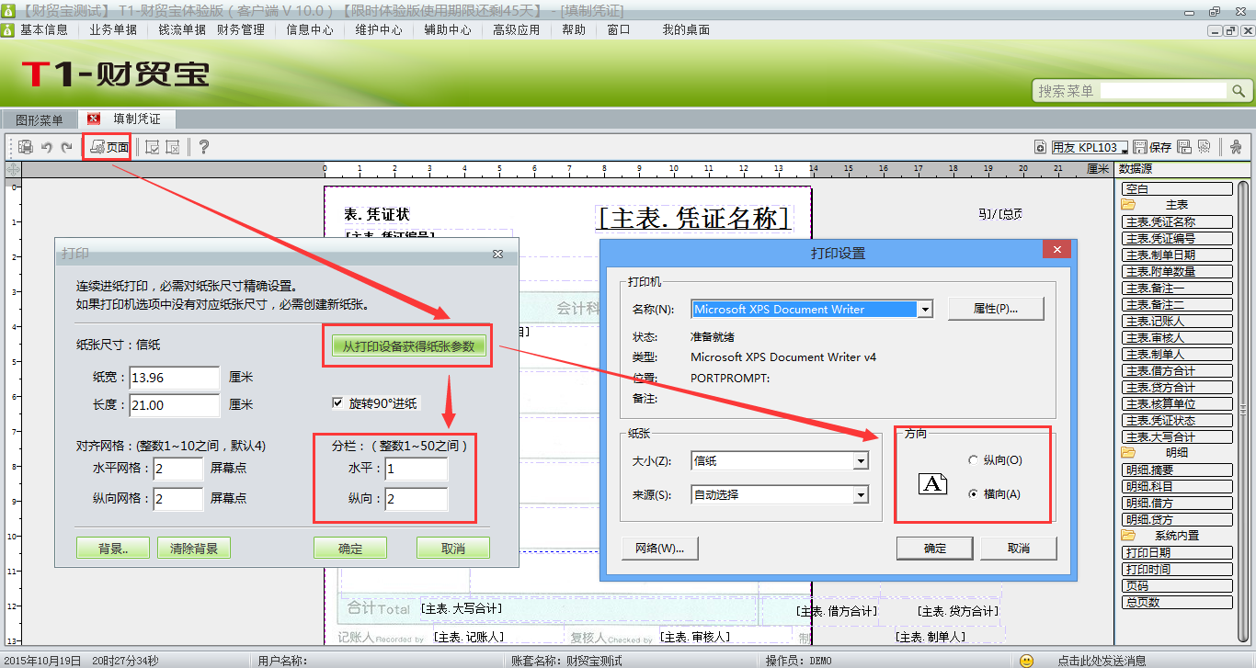Click the 系统内置 folder icon in data source
This screenshot has width=1256, height=668.
pyautogui.click(x=1128, y=536)
